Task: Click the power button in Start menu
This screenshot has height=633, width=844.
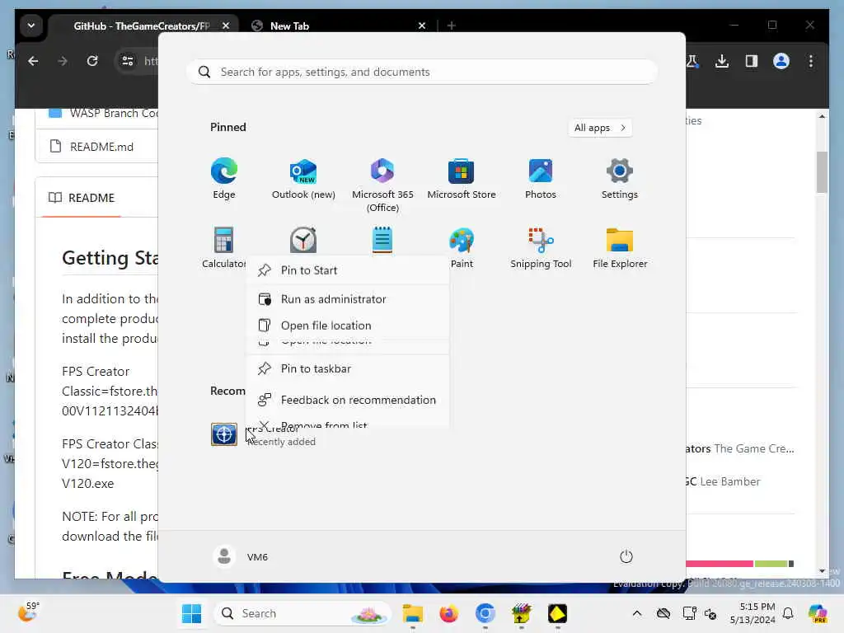Action: coord(626,556)
